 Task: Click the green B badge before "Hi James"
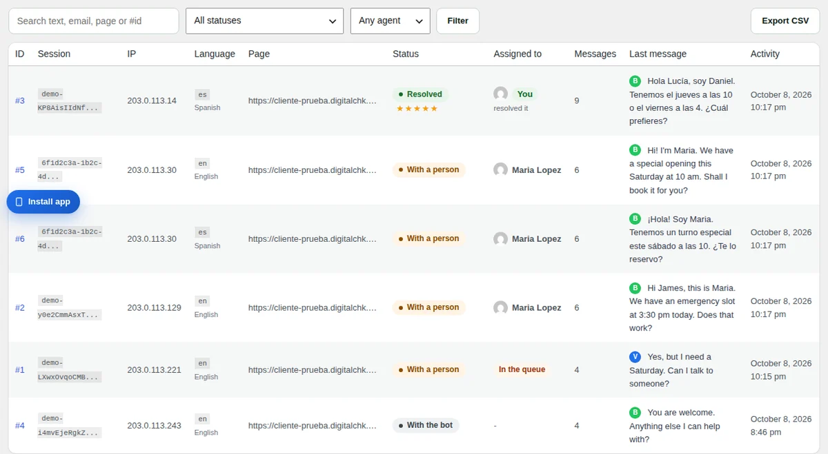[635, 288]
